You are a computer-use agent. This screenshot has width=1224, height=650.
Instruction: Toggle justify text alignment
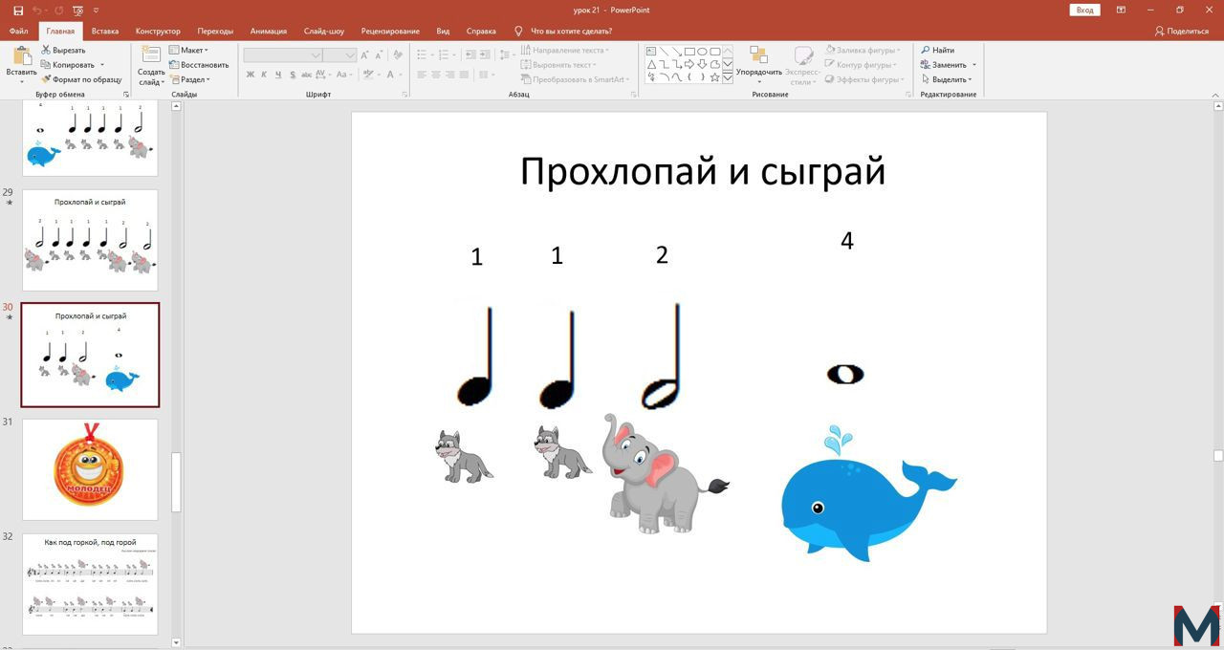click(x=465, y=75)
